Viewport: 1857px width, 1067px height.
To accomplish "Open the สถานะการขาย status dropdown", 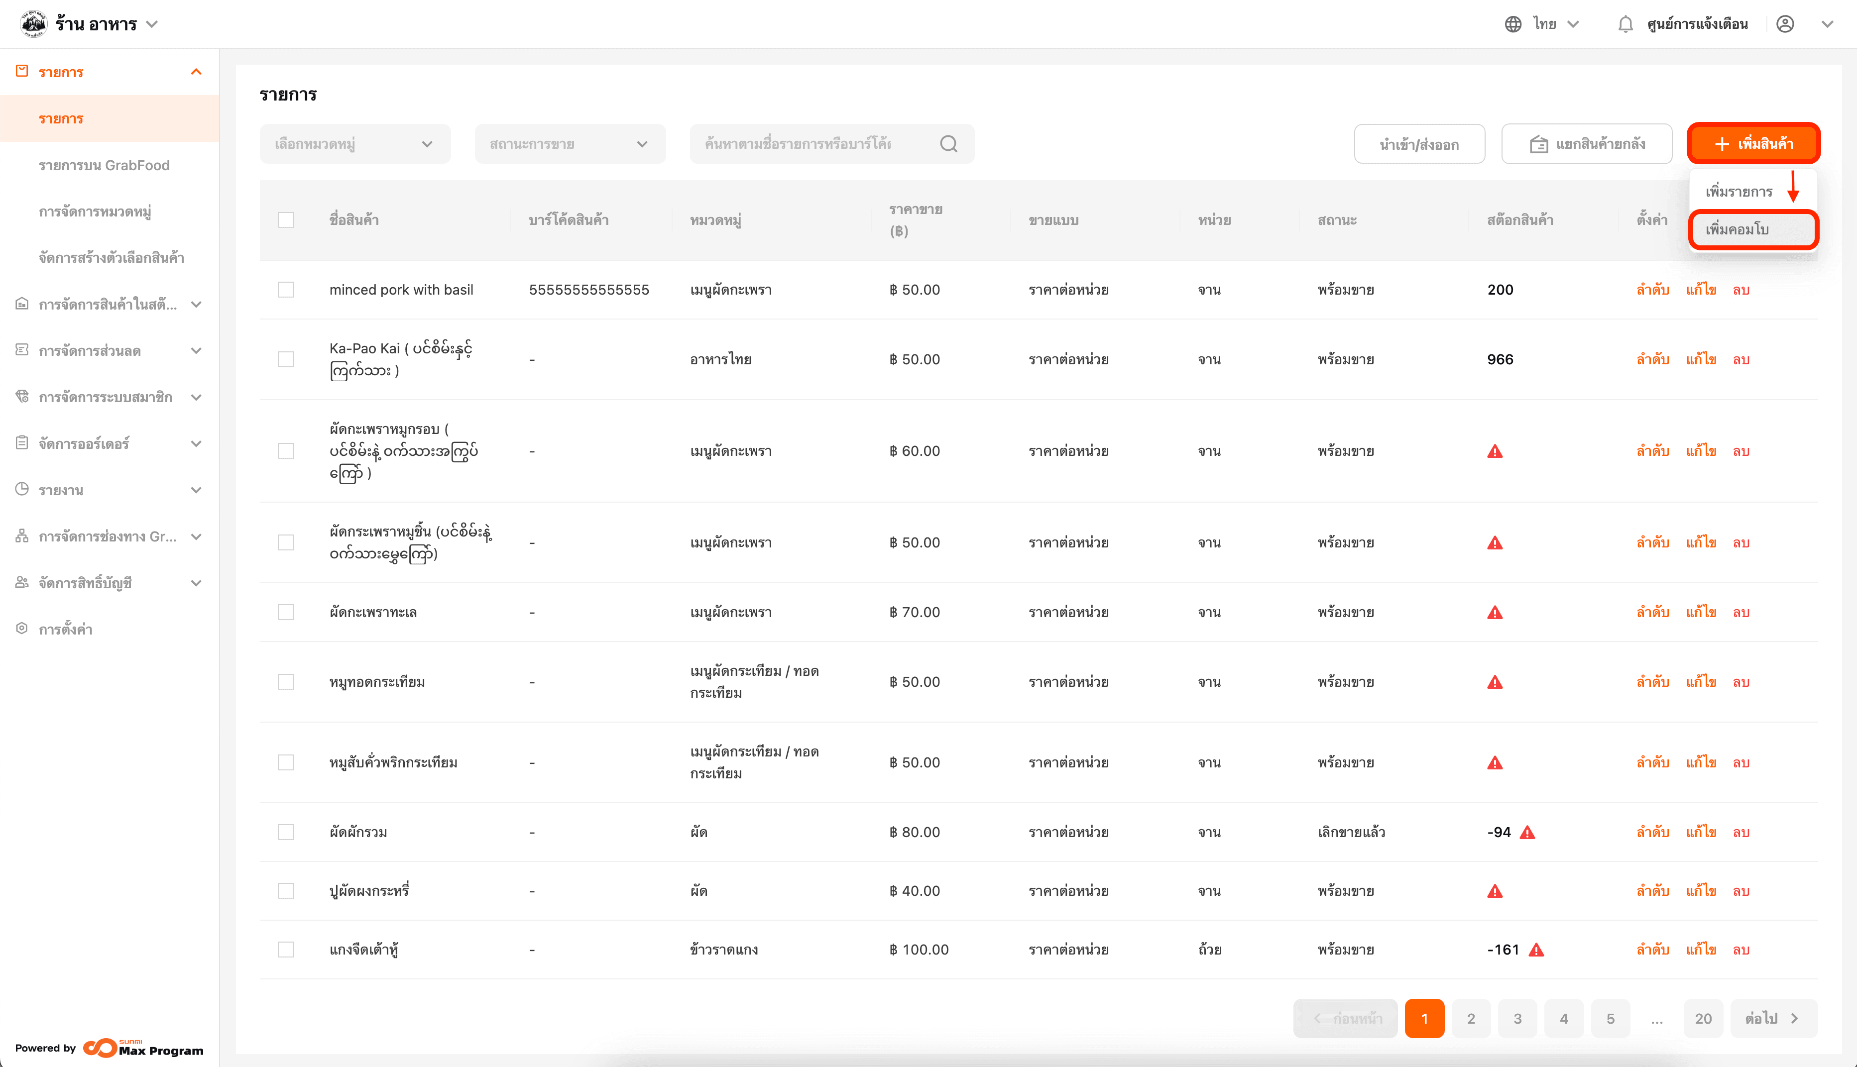I will pyautogui.click(x=570, y=144).
